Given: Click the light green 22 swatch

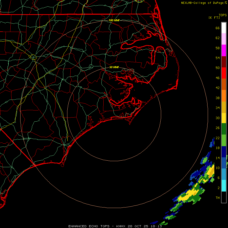Looking at the screenshot, I should [x=224, y=140].
